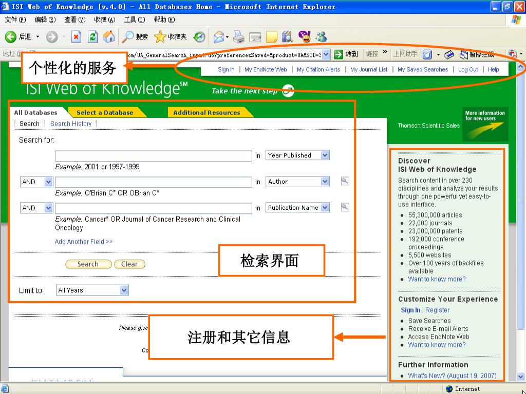Image resolution: width=526 pixels, height=394 pixels.
Task: Open the 收藏 menu
Action: 105,20
